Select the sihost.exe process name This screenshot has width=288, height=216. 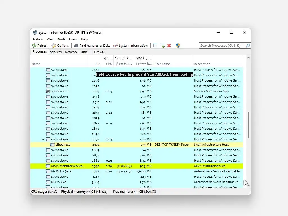63,145
